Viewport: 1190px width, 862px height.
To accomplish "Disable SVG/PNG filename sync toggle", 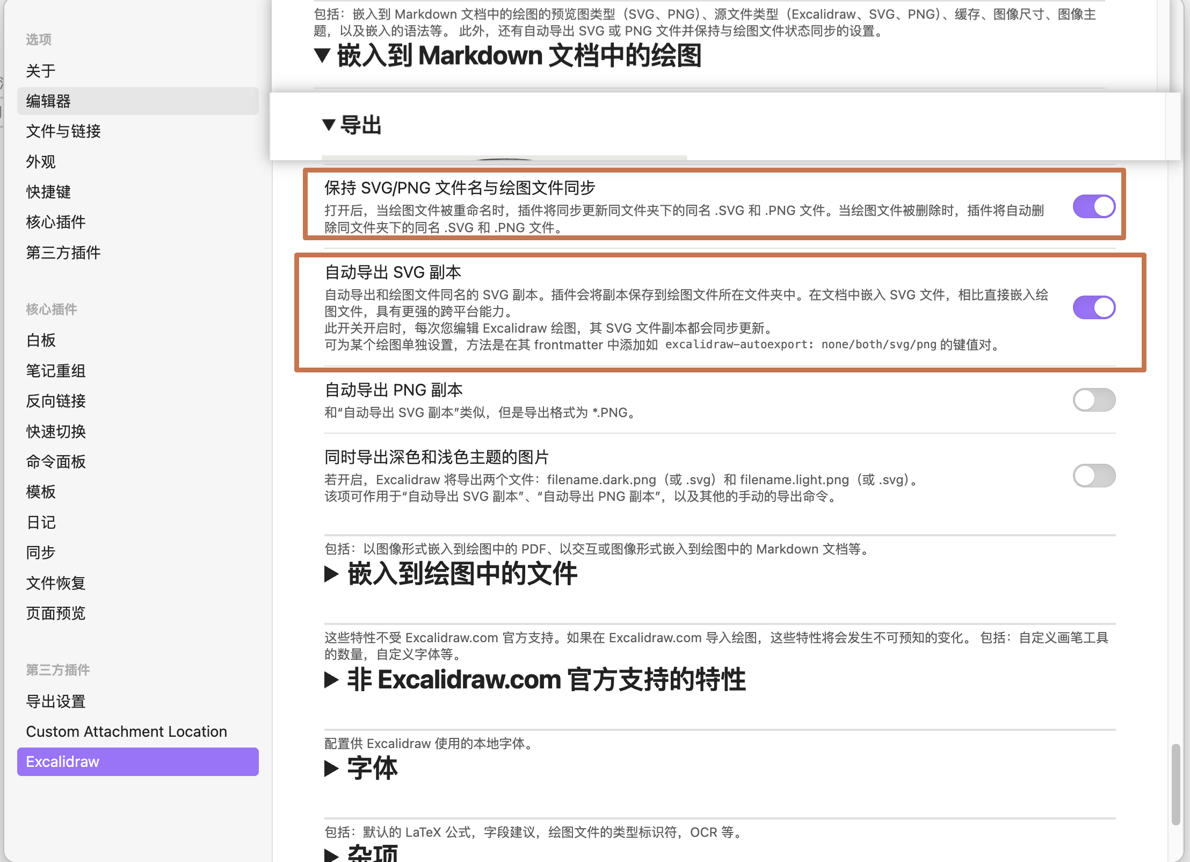I will coord(1093,206).
